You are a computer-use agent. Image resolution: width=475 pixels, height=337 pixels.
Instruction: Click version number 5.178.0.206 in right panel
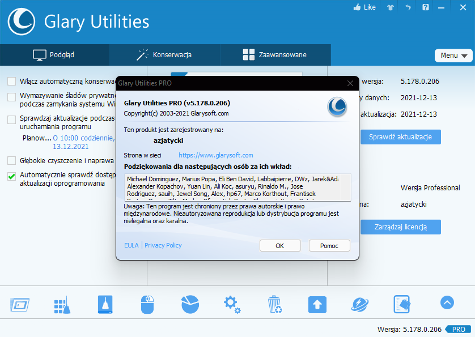click(420, 82)
